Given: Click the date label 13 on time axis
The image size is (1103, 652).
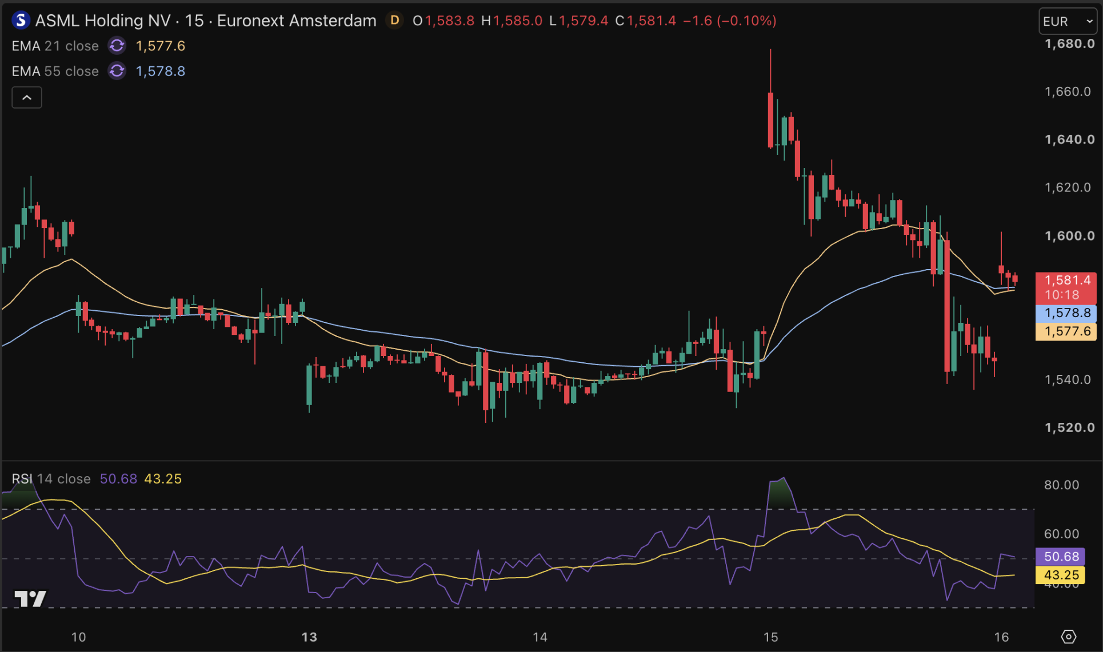Looking at the screenshot, I should 309,637.
